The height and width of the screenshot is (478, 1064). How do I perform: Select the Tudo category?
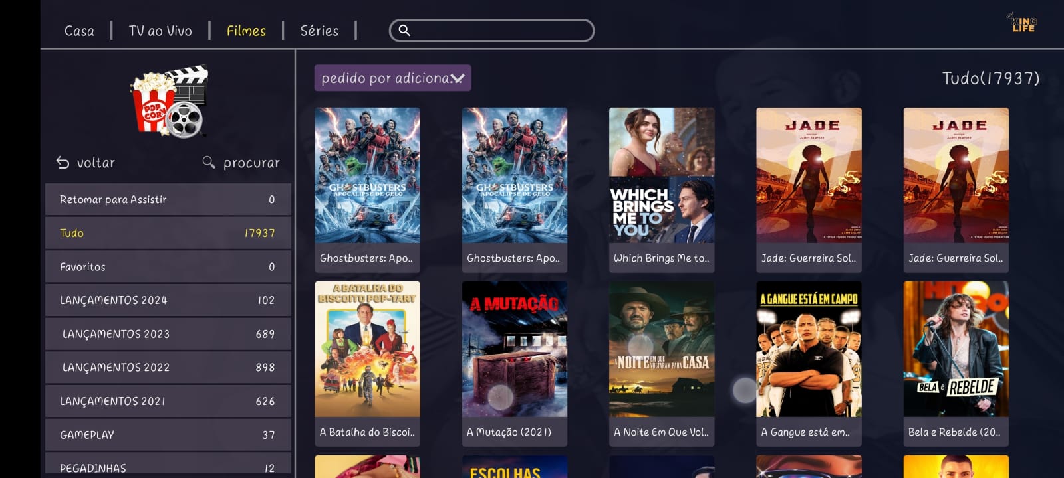[x=168, y=233]
